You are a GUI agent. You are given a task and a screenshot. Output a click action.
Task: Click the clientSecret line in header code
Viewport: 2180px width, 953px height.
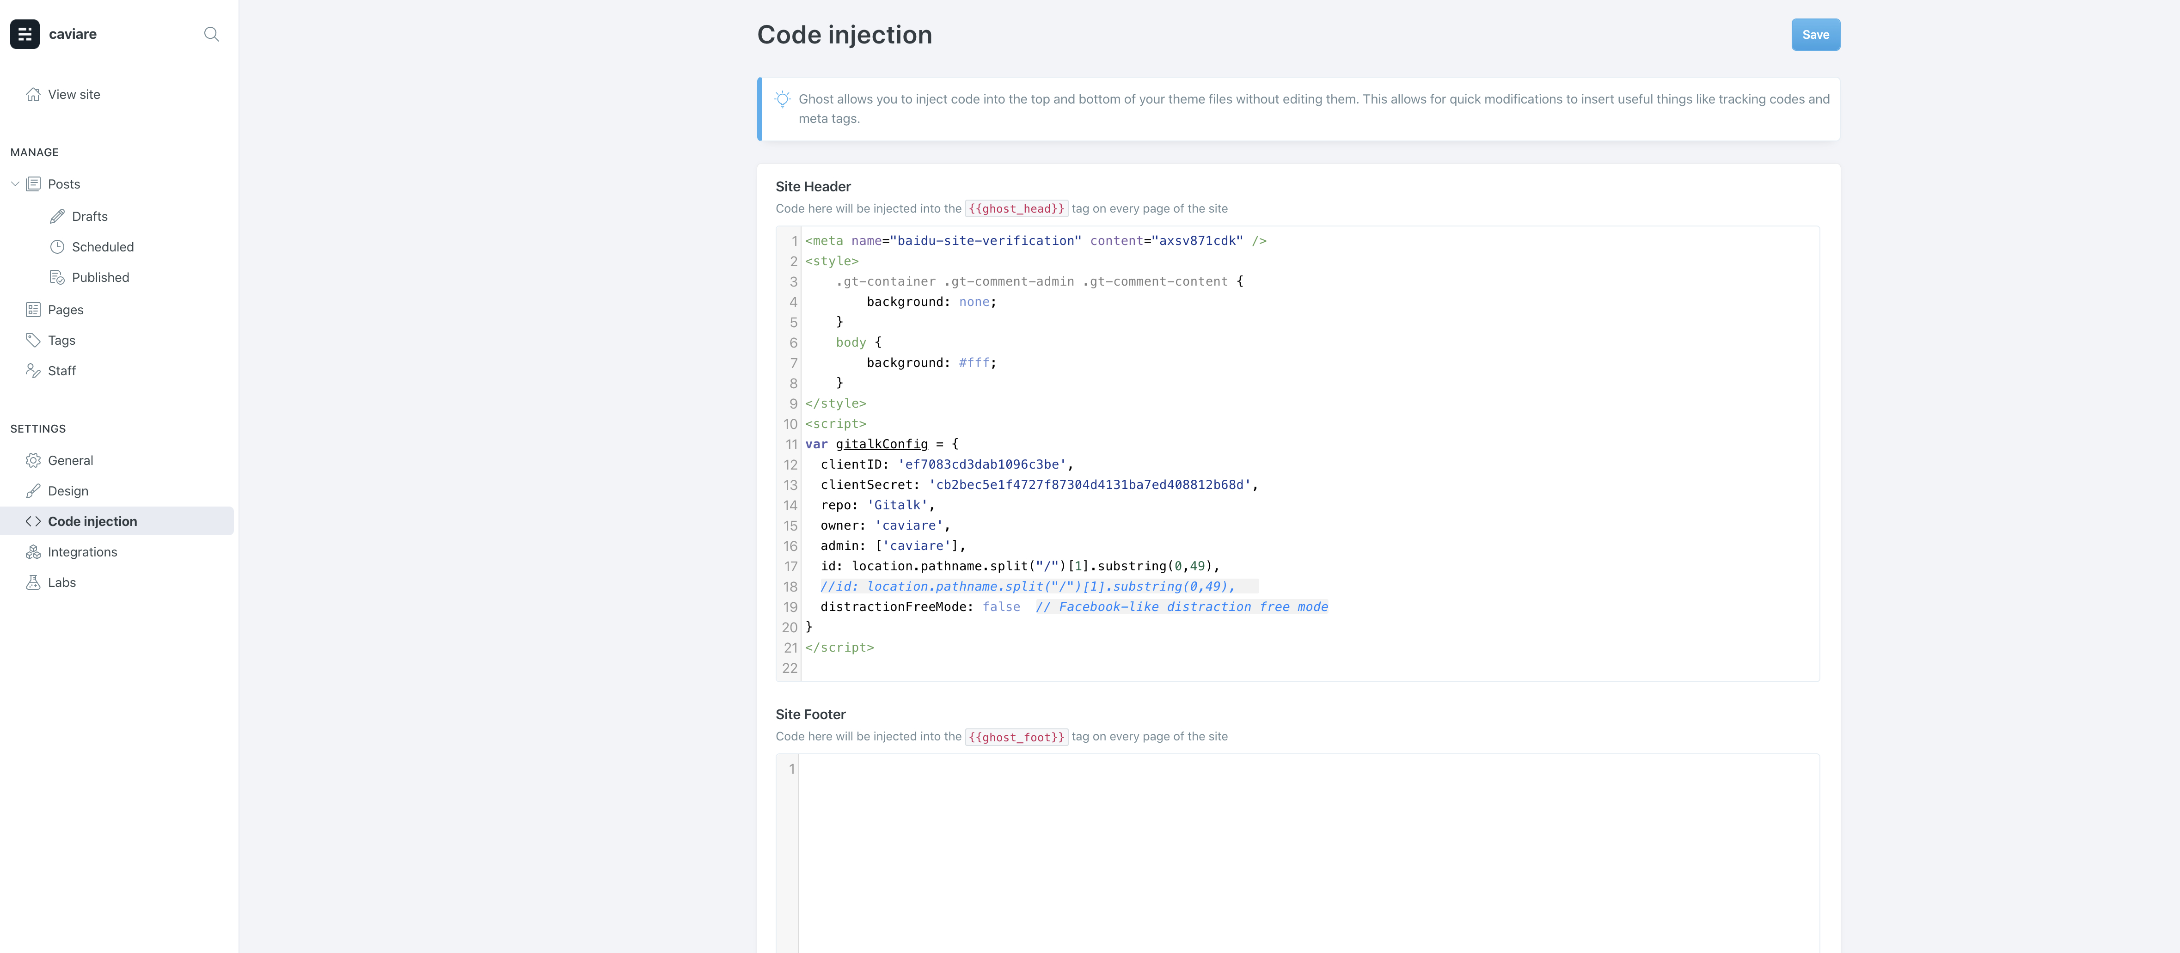click(1039, 484)
